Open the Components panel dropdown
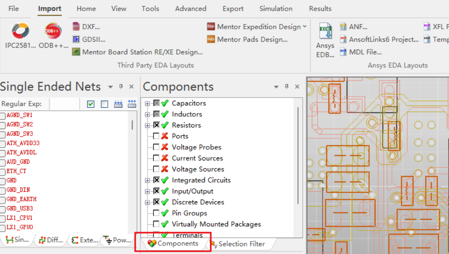The width and height of the screenshot is (449, 254). tap(276, 87)
